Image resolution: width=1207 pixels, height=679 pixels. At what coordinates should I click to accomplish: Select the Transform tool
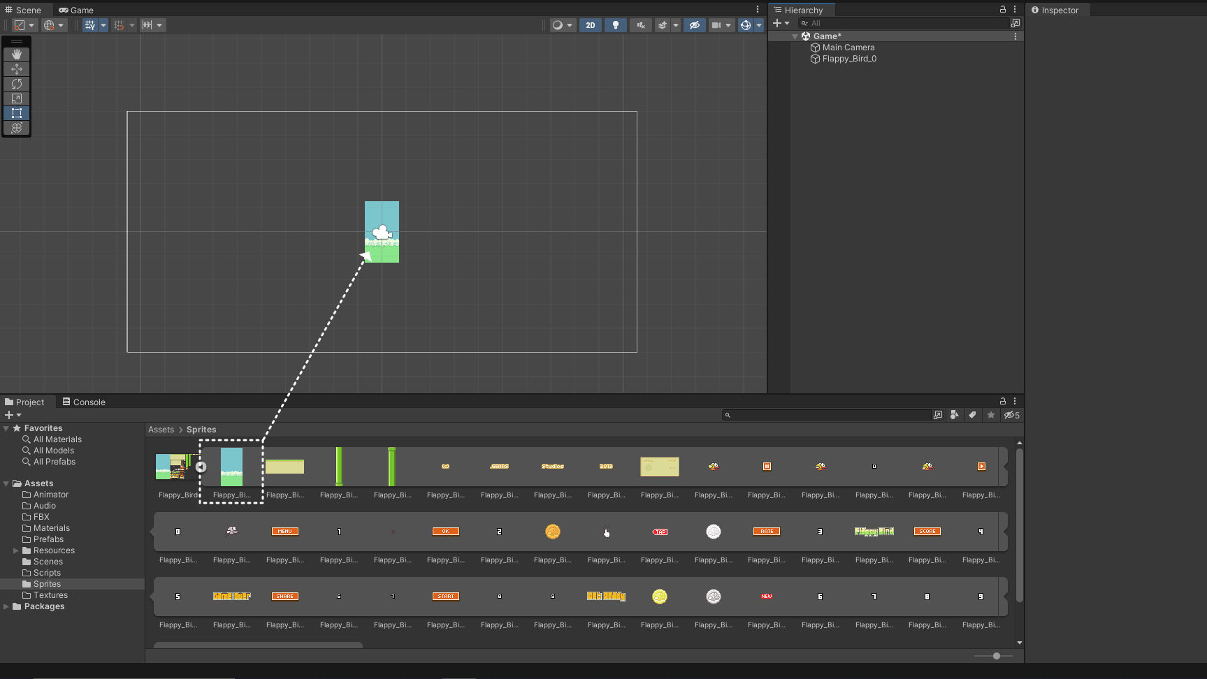17,128
